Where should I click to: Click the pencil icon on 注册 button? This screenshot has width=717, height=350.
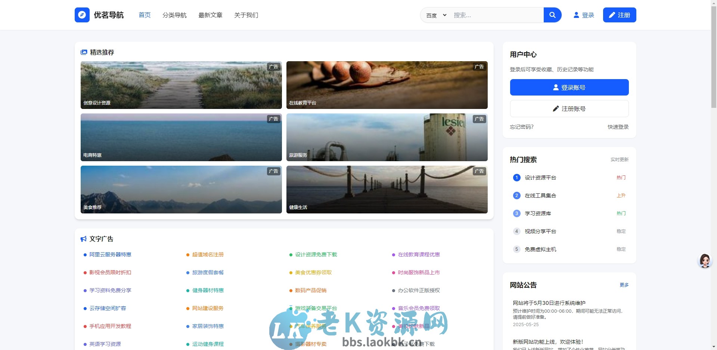[x=611, y=15]
